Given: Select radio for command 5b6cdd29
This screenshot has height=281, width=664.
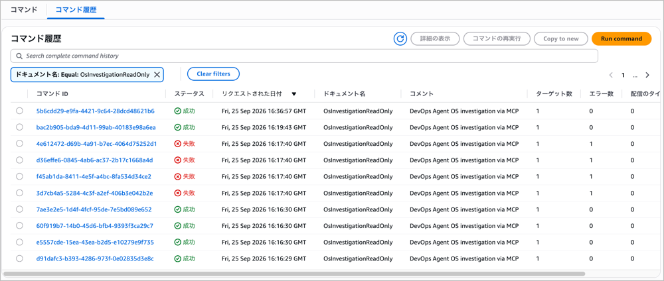Looking at the screenshot, I should pos(19,111).
